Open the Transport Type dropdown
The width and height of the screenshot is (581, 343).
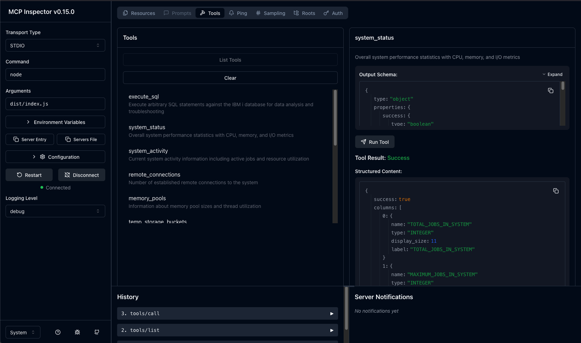[55, 46]
